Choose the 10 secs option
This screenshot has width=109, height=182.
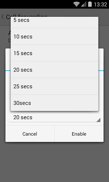coord(54,36)
